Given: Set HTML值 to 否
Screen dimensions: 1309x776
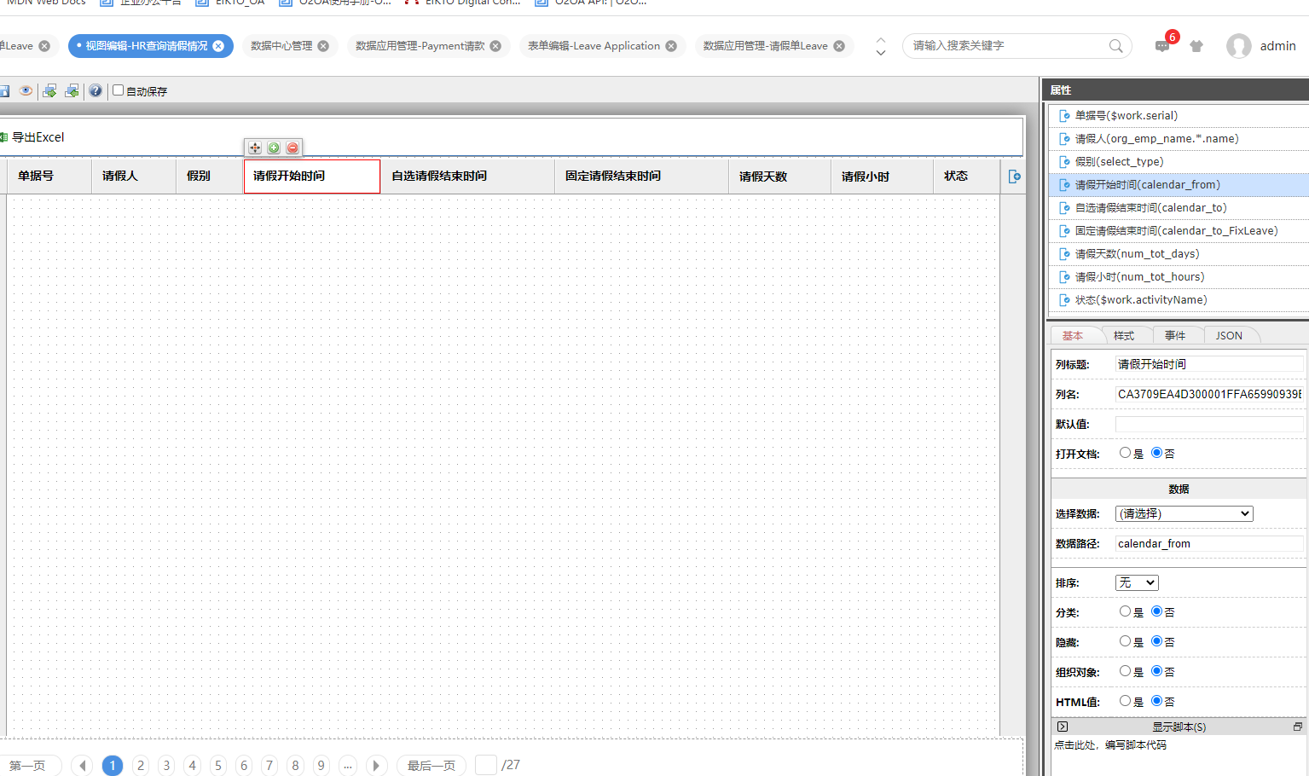Looking at the screenshot, I should coord(1157,701).
